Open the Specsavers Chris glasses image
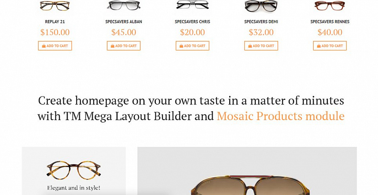 tap(192, 5)
